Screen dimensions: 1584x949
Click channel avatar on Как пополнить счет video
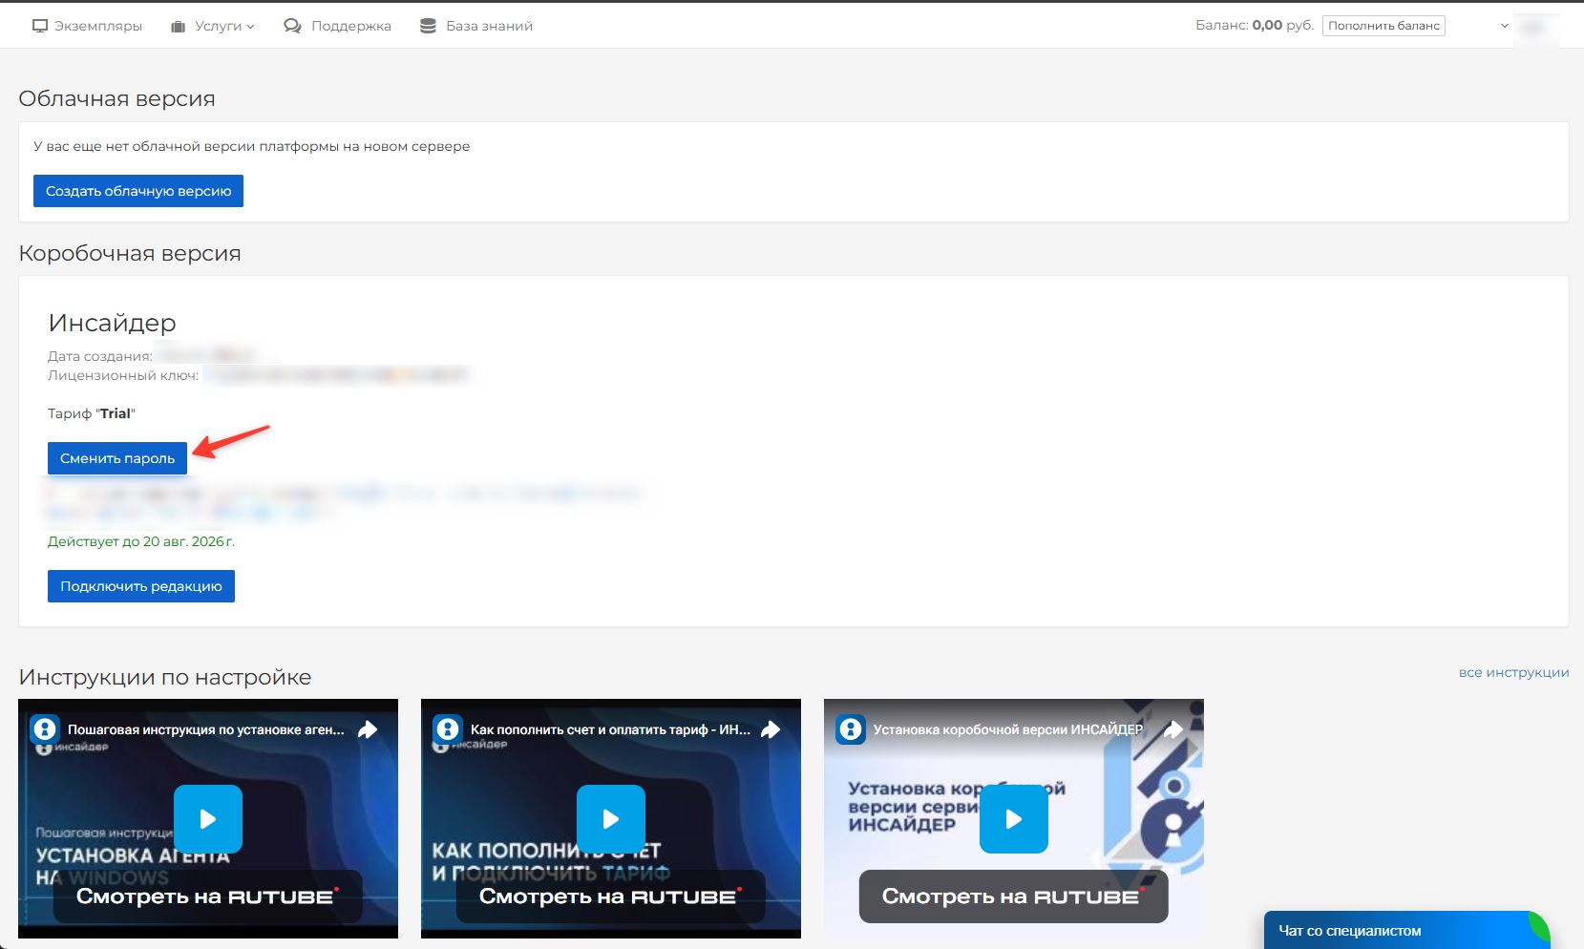pos(448,729)
